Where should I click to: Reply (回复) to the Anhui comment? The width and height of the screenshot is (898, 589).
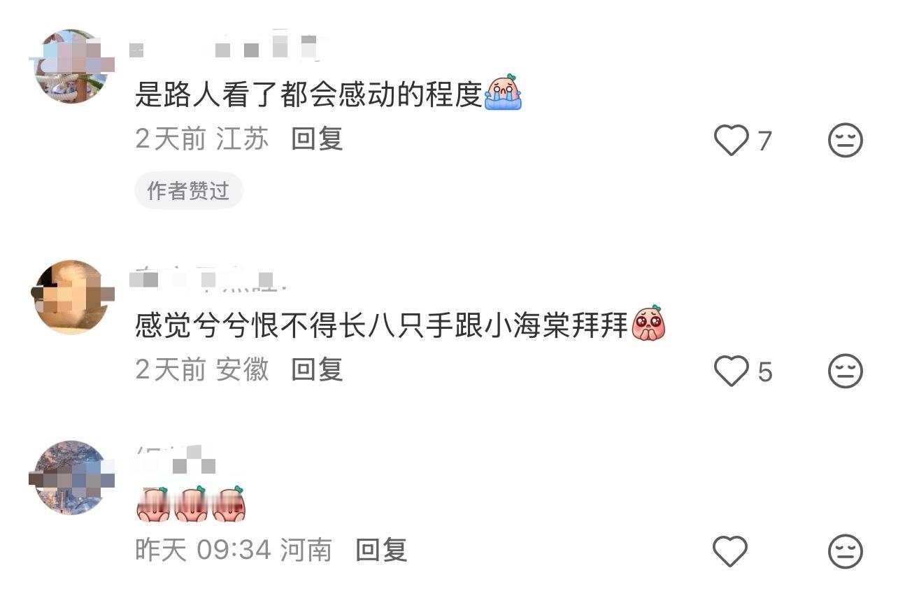[317, 369]
